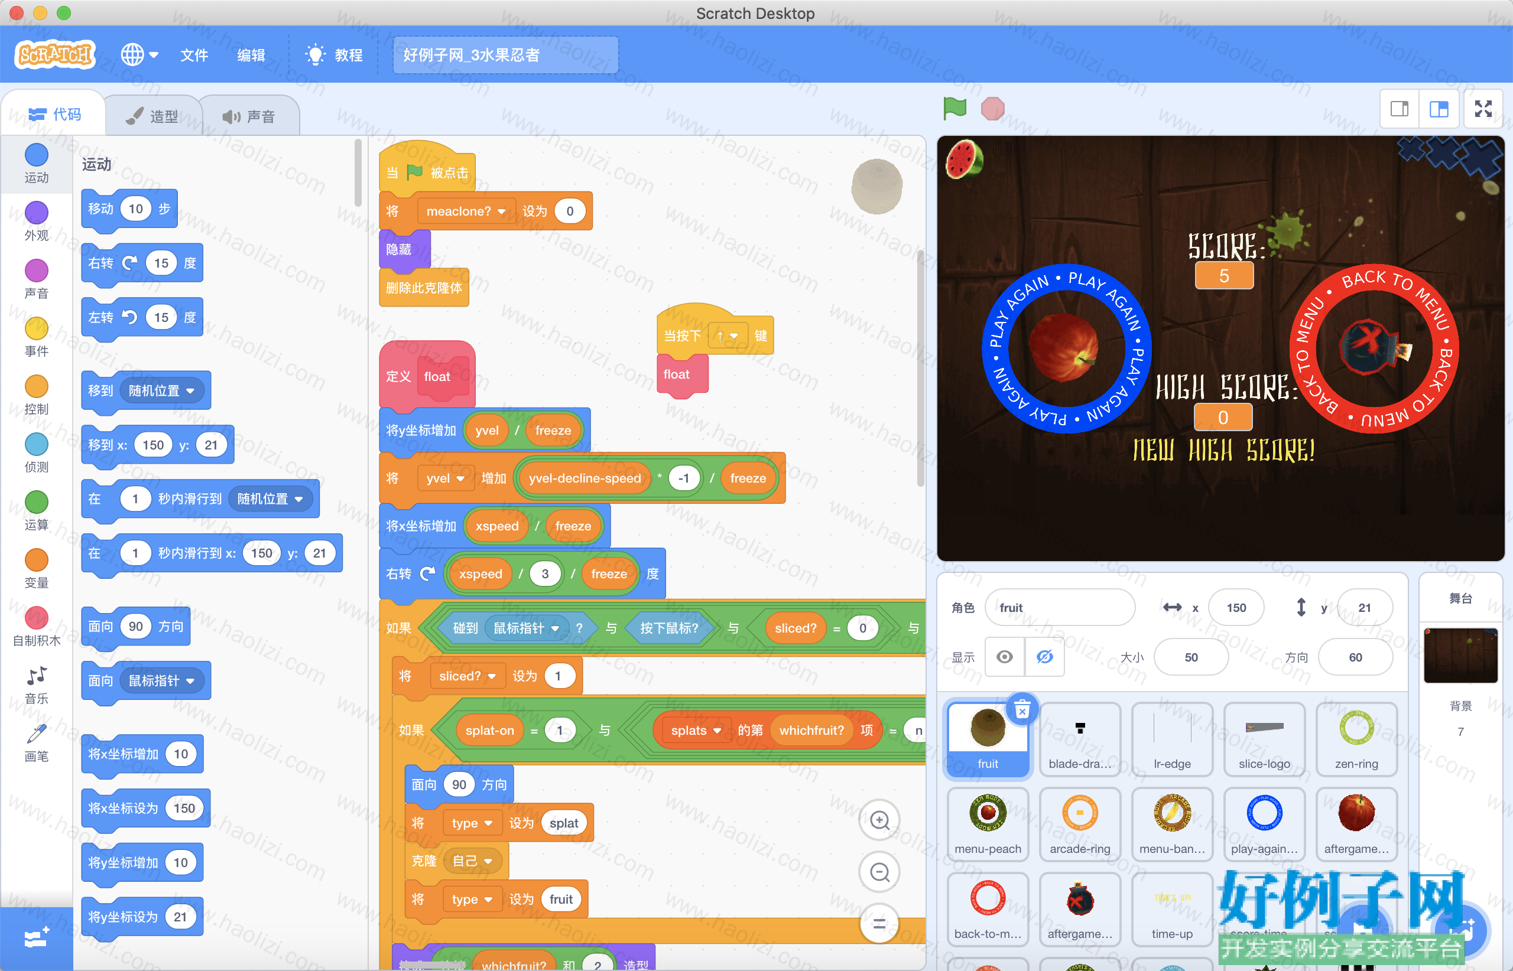Open the 鼠标指针 dropdown in touching block
Viewport: 1513px width, 971px height.
525,628
